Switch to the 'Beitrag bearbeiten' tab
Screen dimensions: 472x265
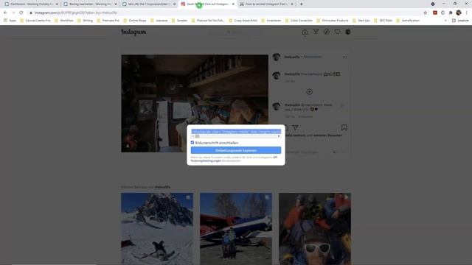pos(90,4)
